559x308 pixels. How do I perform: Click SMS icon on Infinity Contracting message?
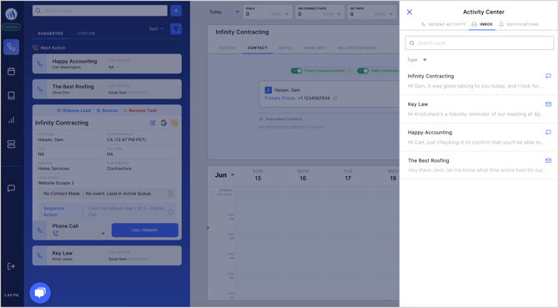point(548,76)
